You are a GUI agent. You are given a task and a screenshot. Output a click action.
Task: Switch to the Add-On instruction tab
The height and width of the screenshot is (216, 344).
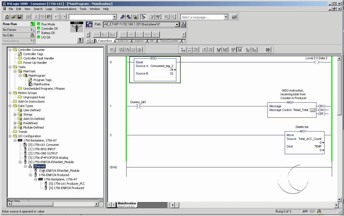point(123,41)
